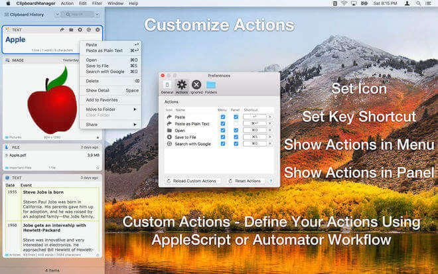Open the Action menu in the menu bar
Image resolution: width=438 pixels, height=274 pixels.
tap(67, 3)
